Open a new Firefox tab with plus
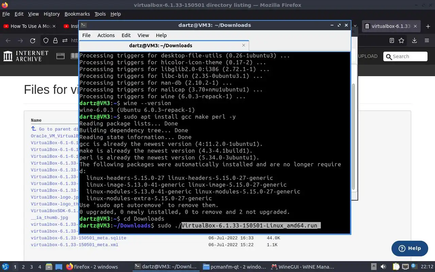 pyautogui.click(x=428, y=26)
